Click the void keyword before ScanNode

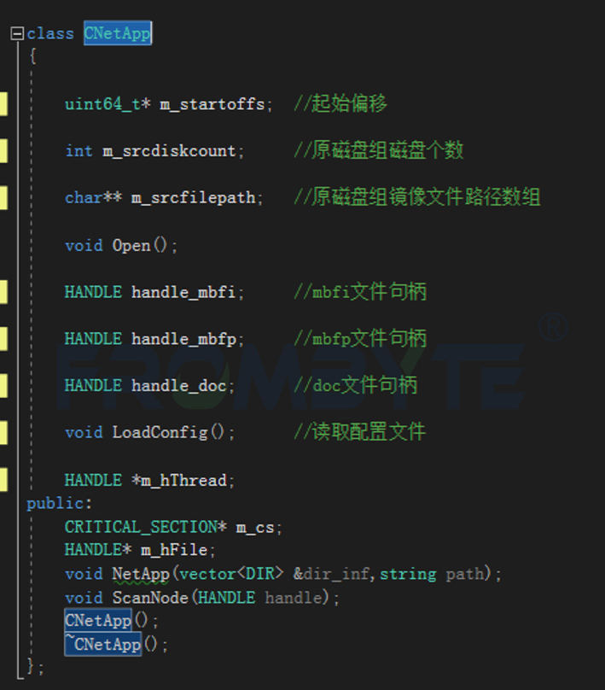tap(84, 597)
